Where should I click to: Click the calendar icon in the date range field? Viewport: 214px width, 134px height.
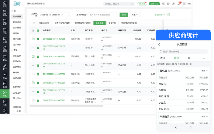pyautogui.click(x=69, y=15)
